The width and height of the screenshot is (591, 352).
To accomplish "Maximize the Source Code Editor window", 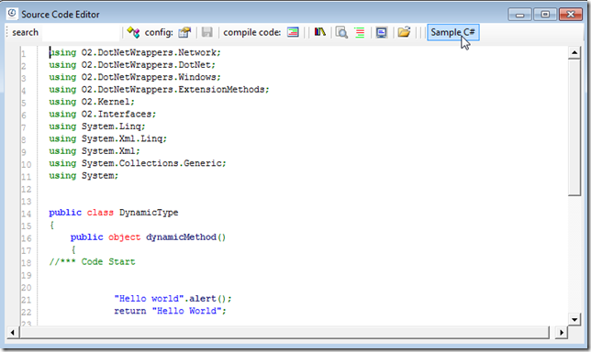I will click(545, 15).
